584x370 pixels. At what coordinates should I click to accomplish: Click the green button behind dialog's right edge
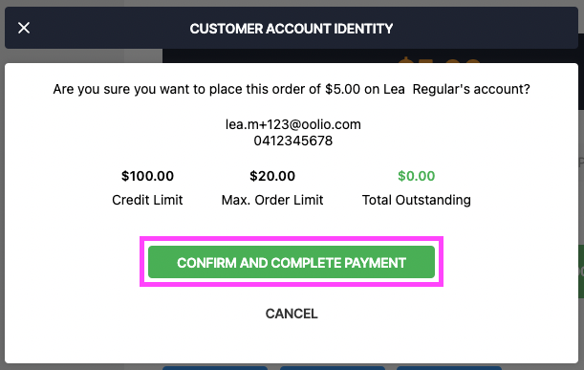coord(581,272)
